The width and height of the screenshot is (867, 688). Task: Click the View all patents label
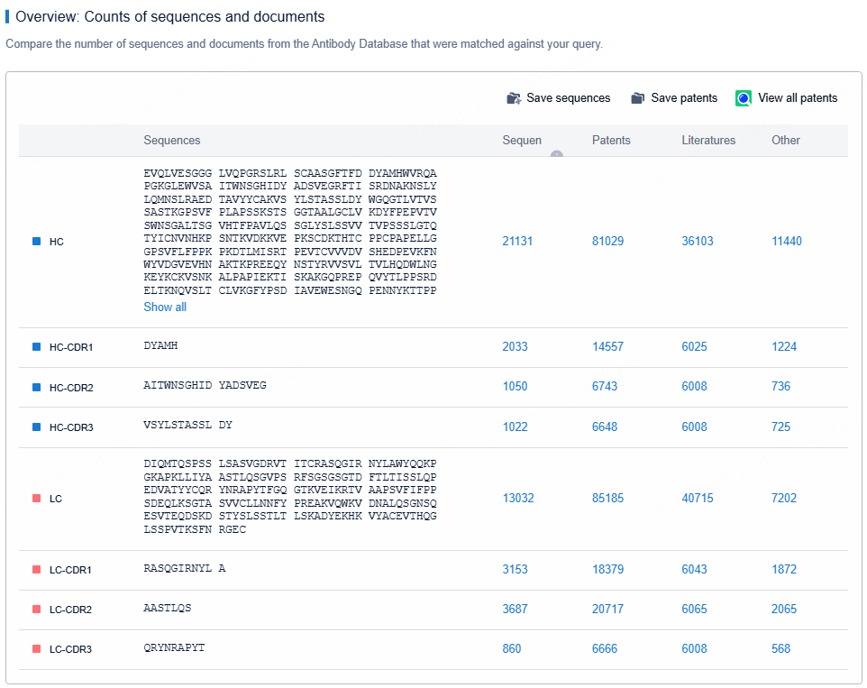coord(798,98)
